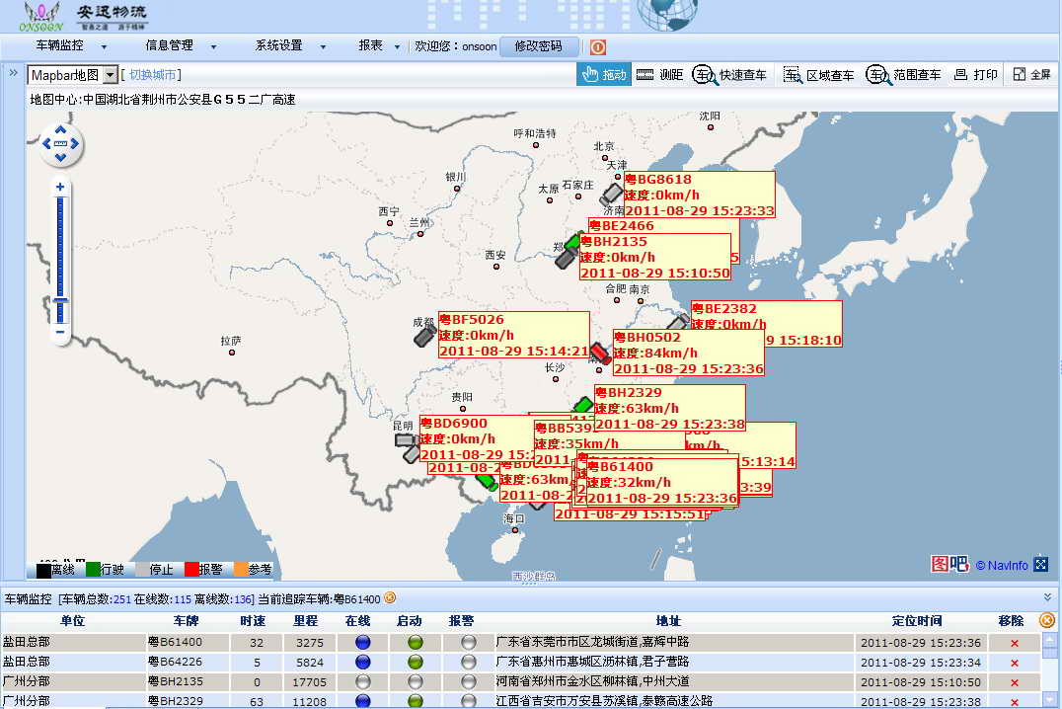Viewport: 1062px width, 709px height.
Task: Select the red alarm truck beside 粤BH0502
Action: click(x=600, y=354)
